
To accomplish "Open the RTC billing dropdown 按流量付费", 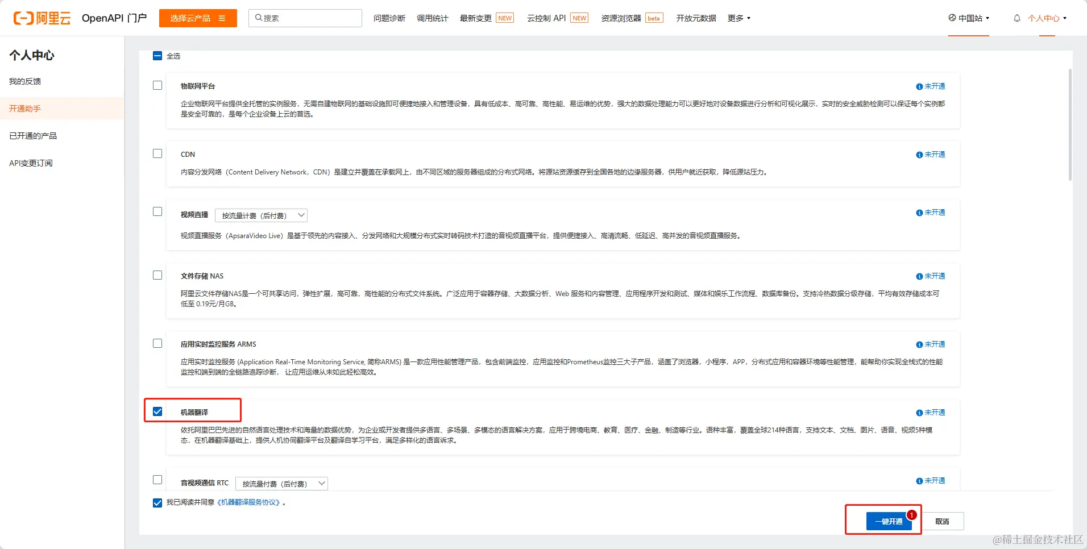I will tap(282, 484).
